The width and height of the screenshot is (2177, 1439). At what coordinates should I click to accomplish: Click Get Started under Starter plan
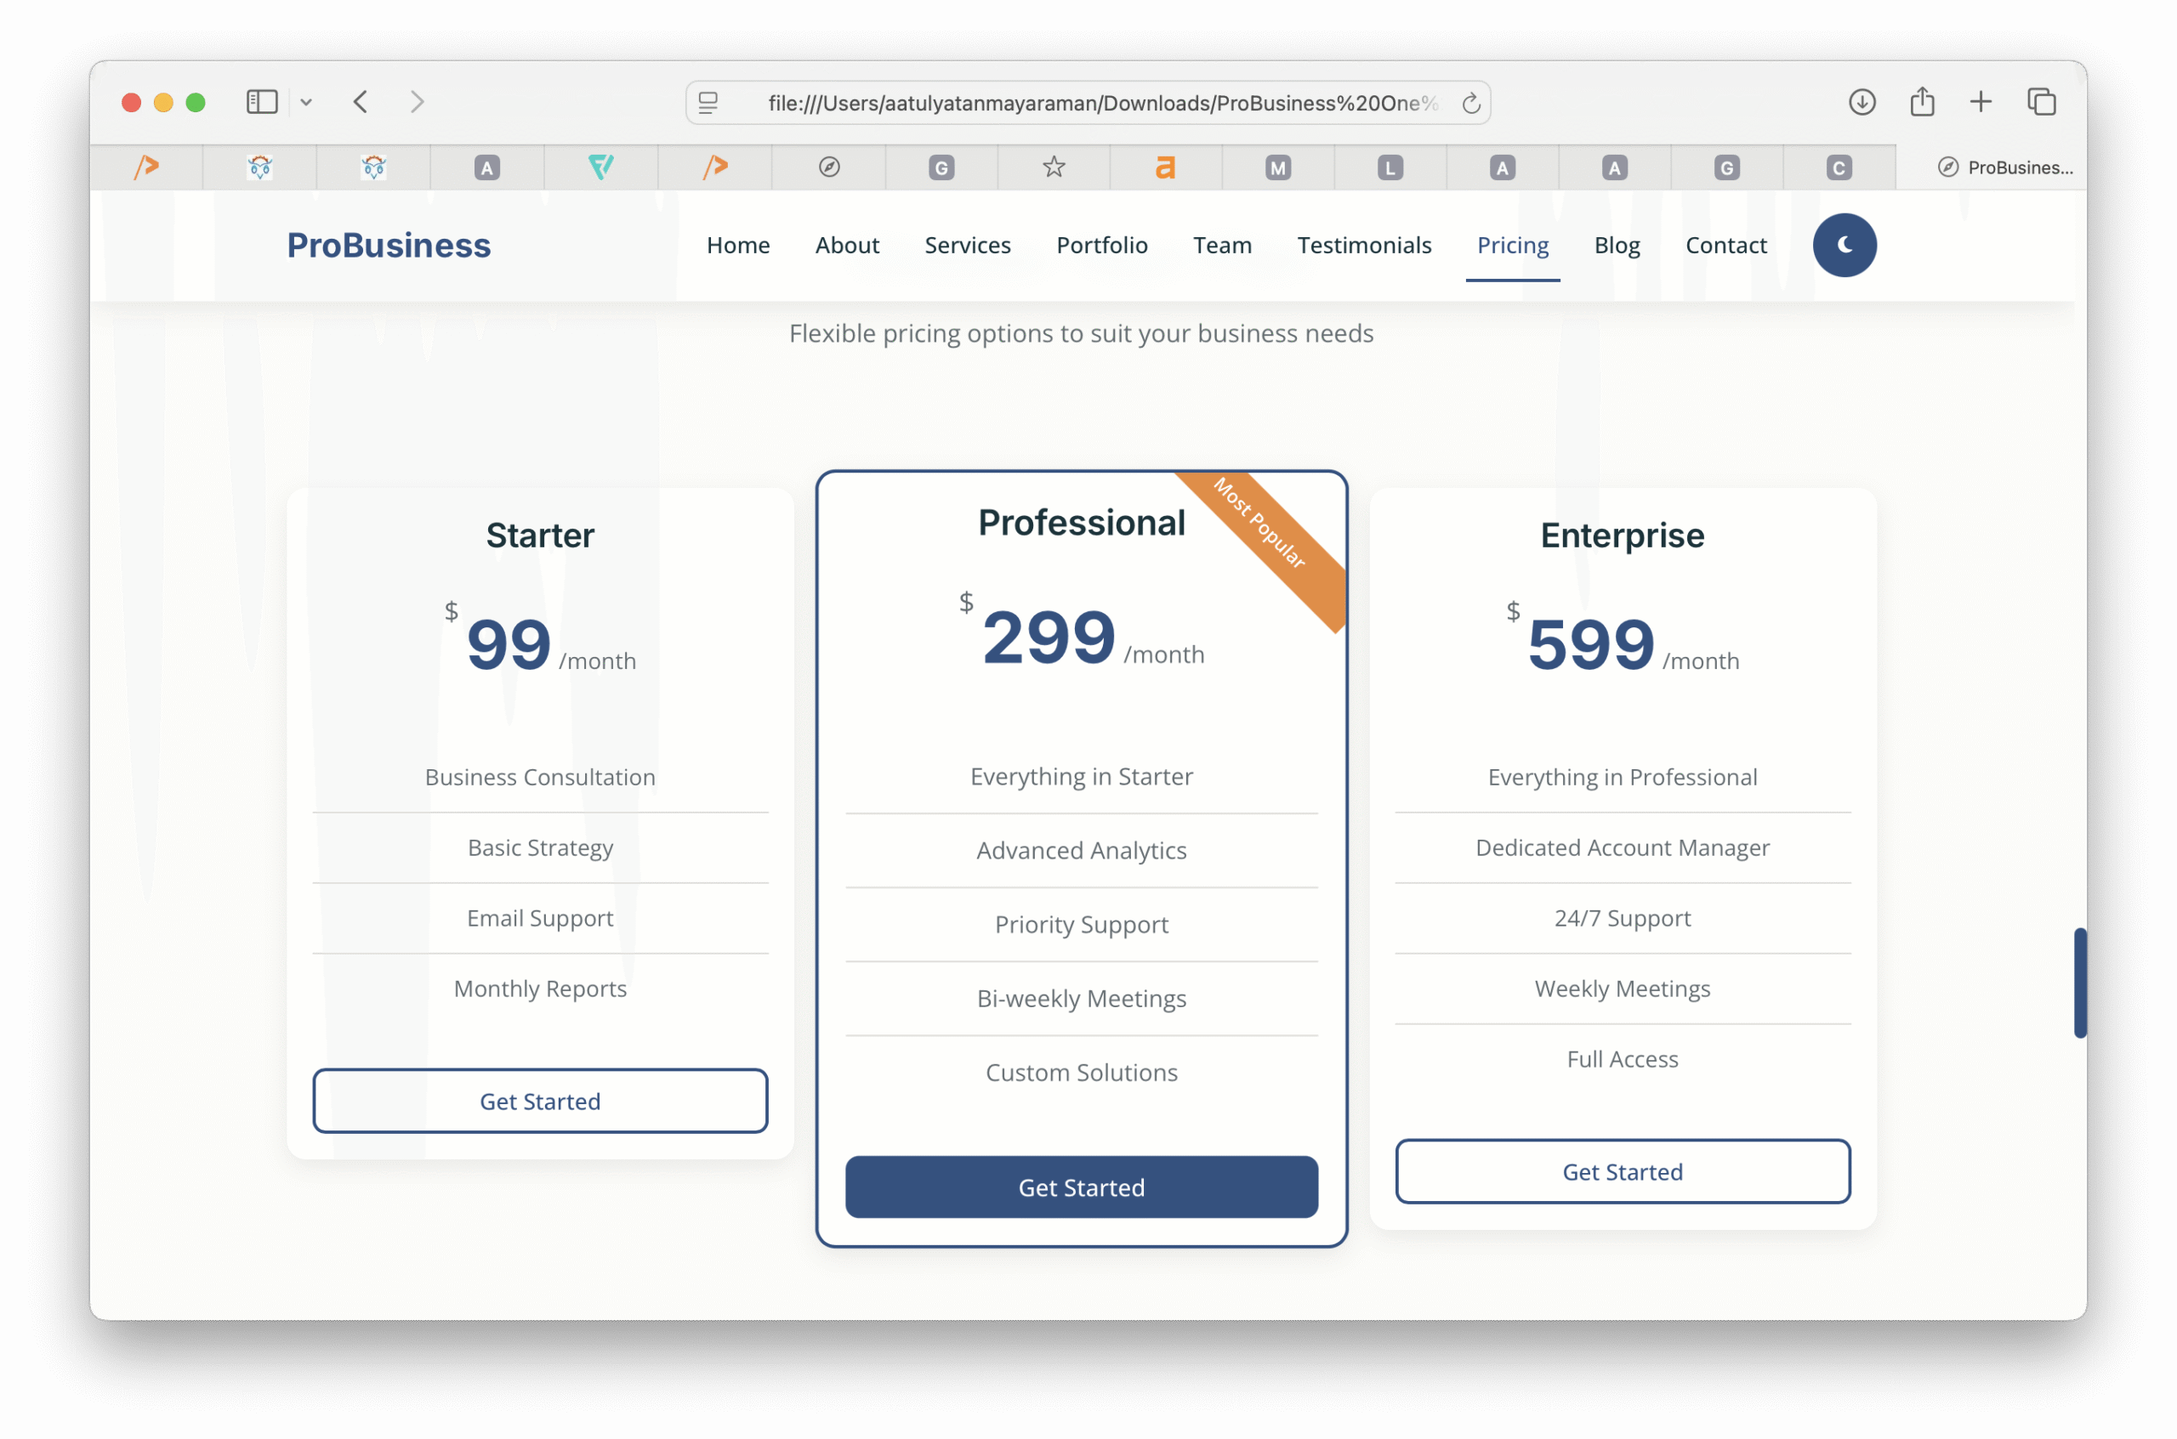click(x=540, y=1101)
